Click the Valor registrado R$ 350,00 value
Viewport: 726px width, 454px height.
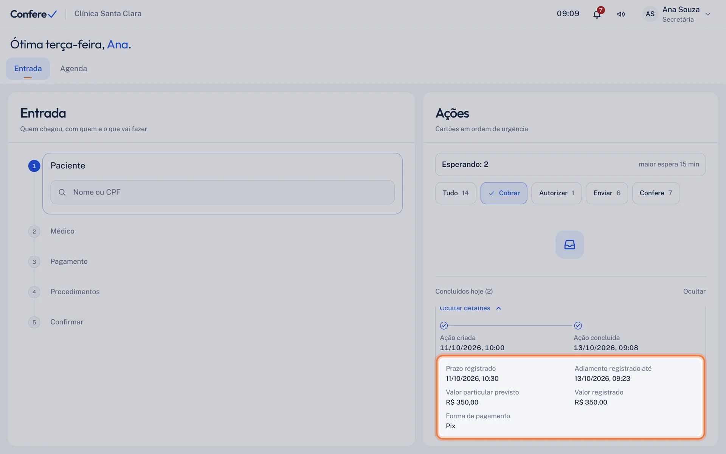[x=591, y=403]
